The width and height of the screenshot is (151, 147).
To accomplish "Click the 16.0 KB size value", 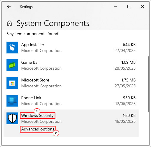I will click(129, 115).
